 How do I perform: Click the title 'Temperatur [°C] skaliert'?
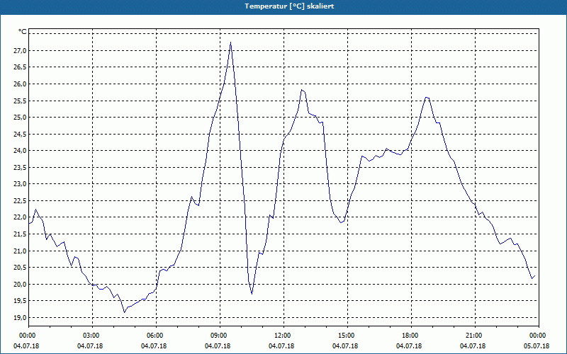(289, 6)
